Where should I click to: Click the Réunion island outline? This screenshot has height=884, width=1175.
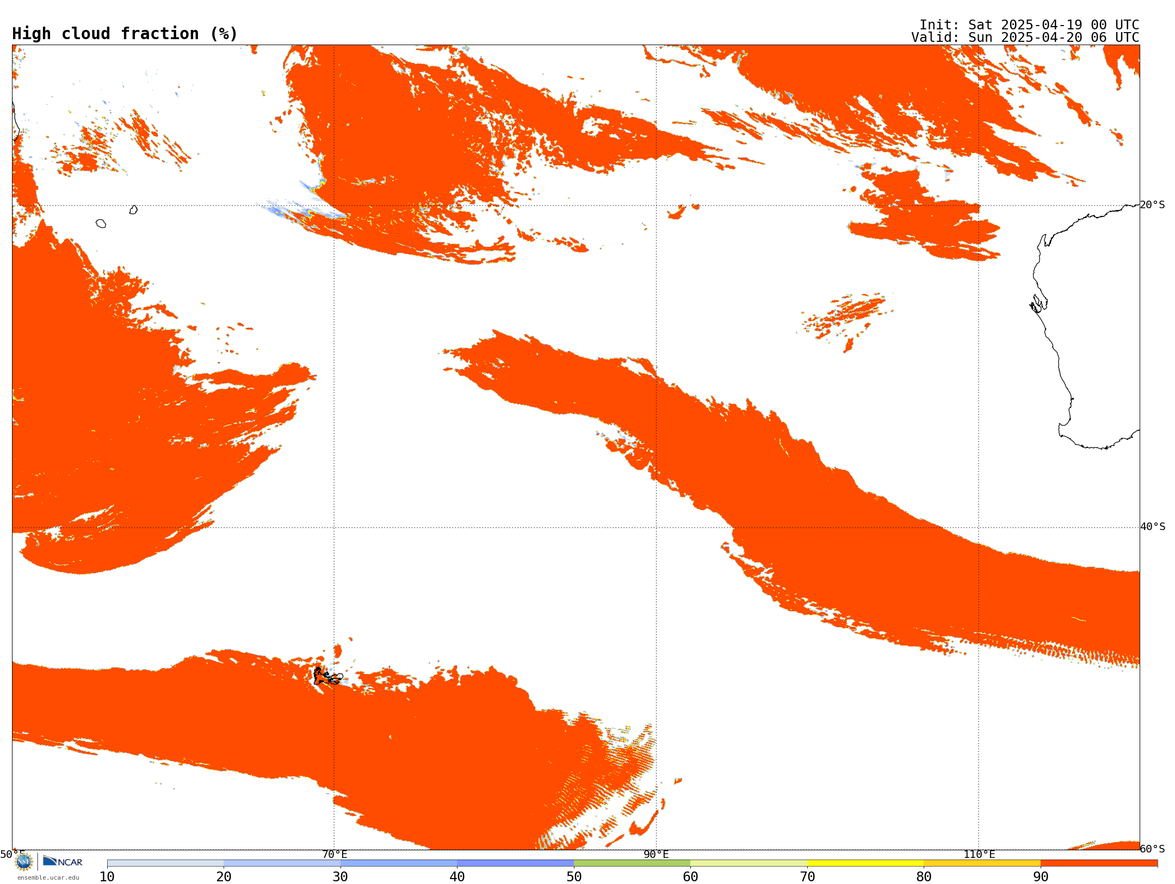tap(101, 223)
